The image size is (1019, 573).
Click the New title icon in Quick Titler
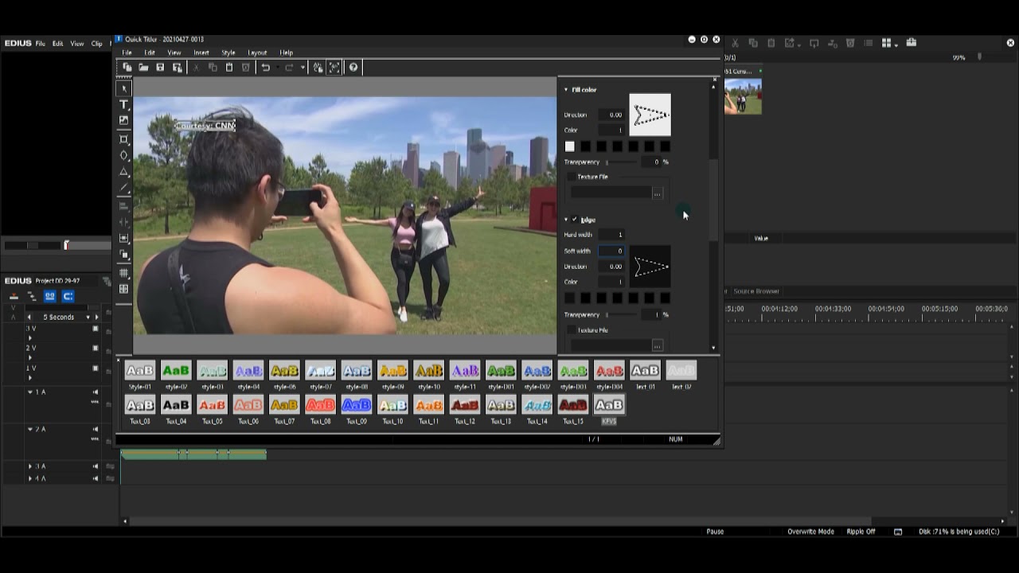pyautogui.click(x=127, y=68)
